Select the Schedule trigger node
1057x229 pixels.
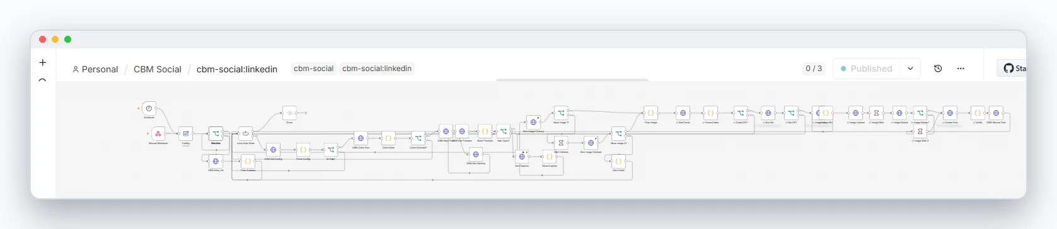pyautogui.click(x=149, y=108)
